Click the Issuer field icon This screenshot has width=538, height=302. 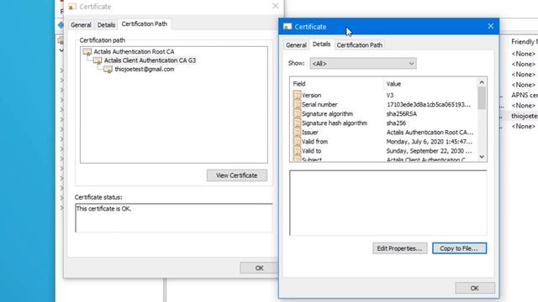(x=297, y=133)
